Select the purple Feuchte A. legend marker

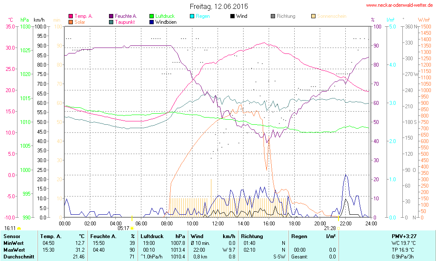pyautogui.click(x=111, y=17)
